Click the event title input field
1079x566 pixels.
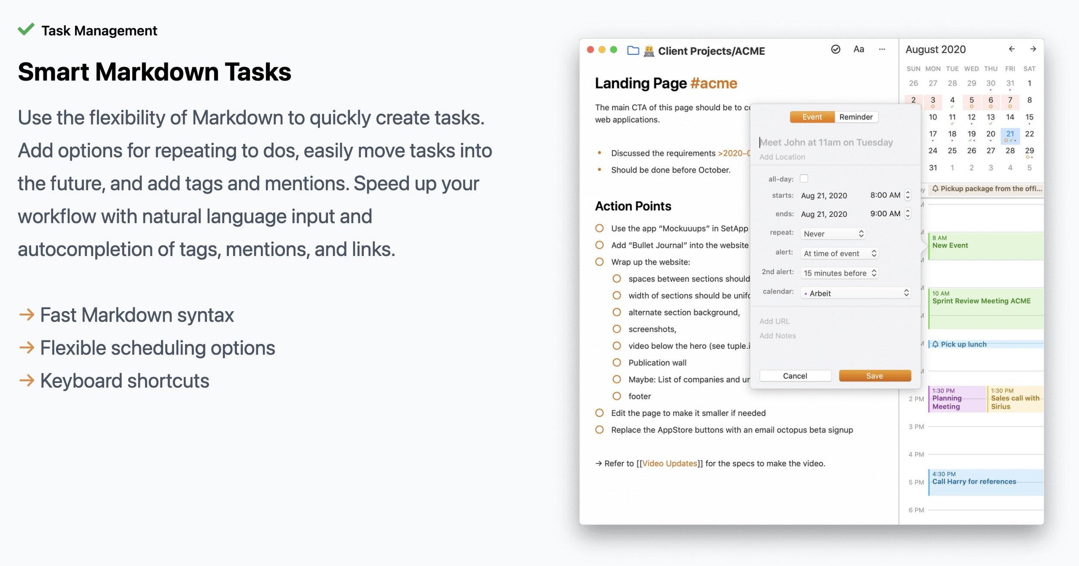[826, 142]
